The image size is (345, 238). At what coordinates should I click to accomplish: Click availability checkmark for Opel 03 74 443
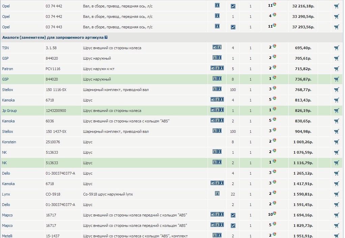[233, 27]
